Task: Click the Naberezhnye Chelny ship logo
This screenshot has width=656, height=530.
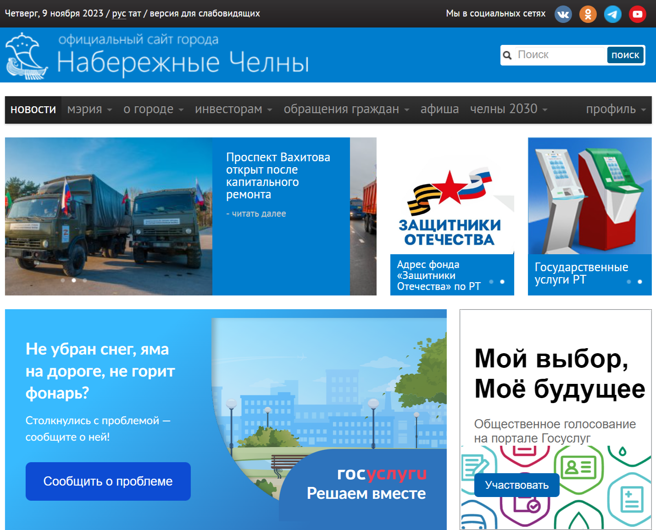Action: pos(27,56)
